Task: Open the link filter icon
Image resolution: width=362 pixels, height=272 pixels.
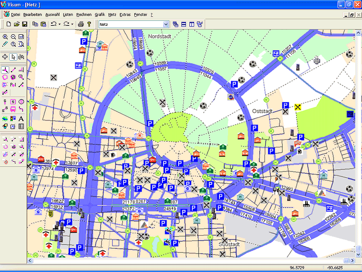Action: [13, 139]
